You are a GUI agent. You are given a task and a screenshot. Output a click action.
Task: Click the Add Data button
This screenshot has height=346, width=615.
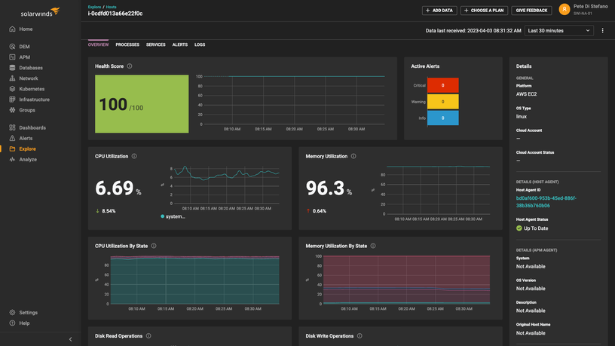point(439,11)
